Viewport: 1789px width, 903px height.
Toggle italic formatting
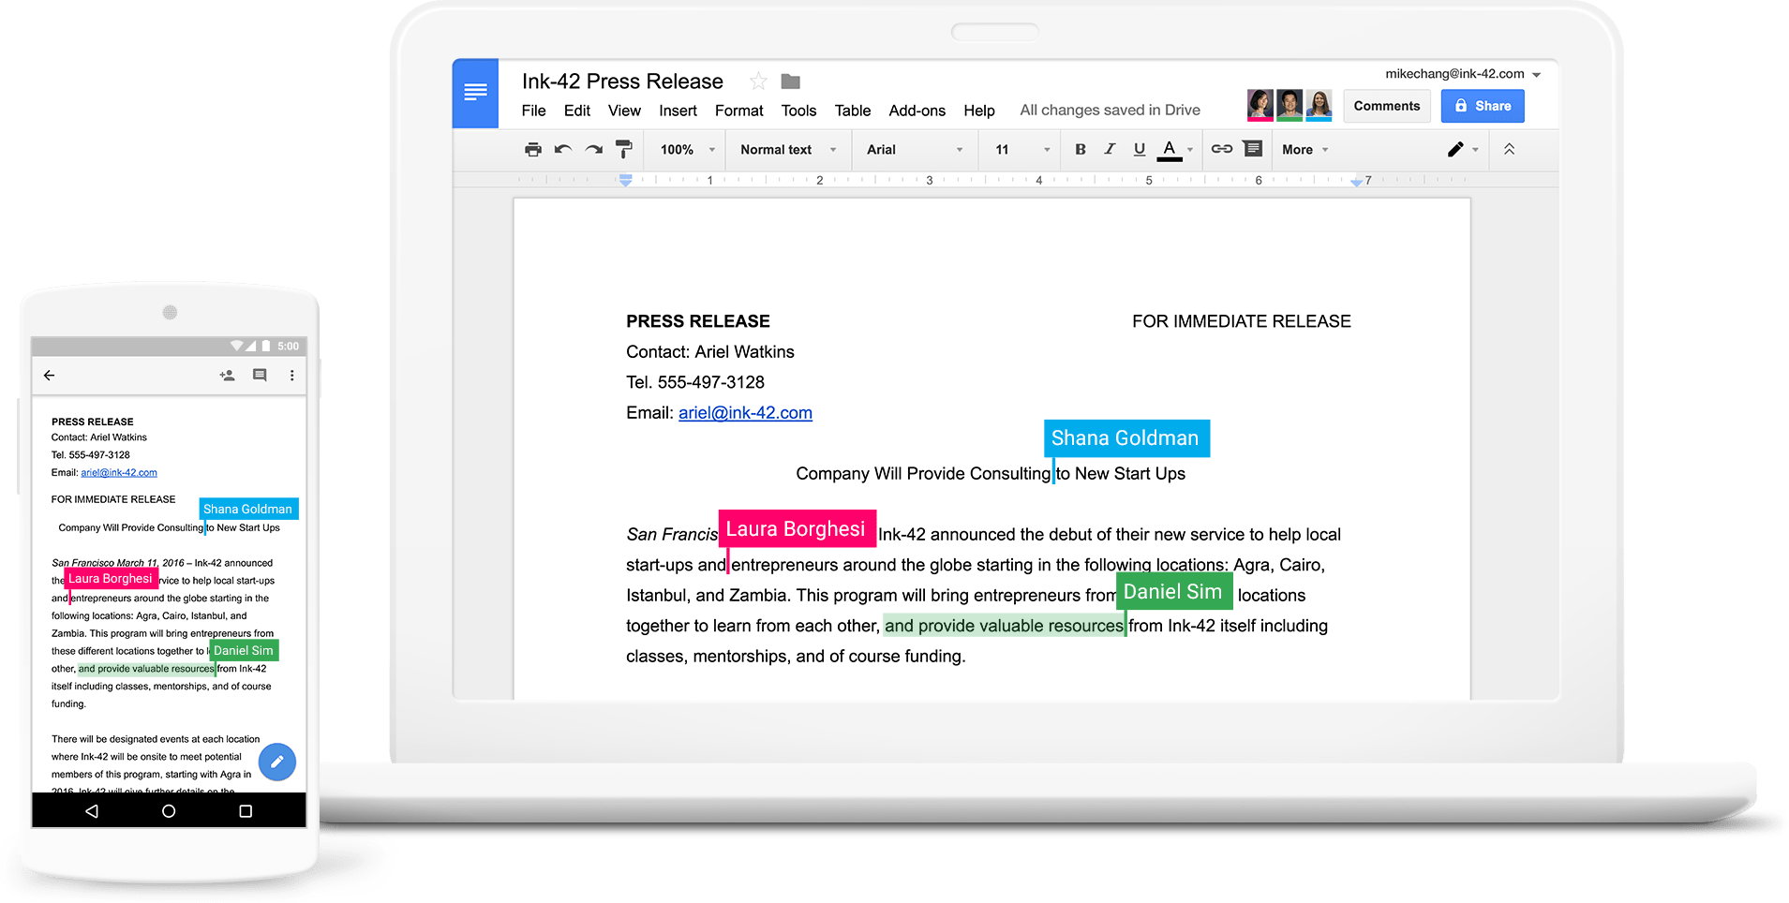click(1110, 149)
